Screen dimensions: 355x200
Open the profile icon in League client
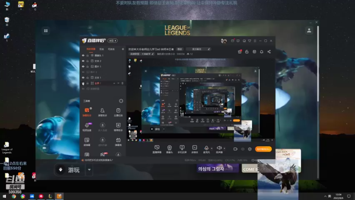[309, 30]
